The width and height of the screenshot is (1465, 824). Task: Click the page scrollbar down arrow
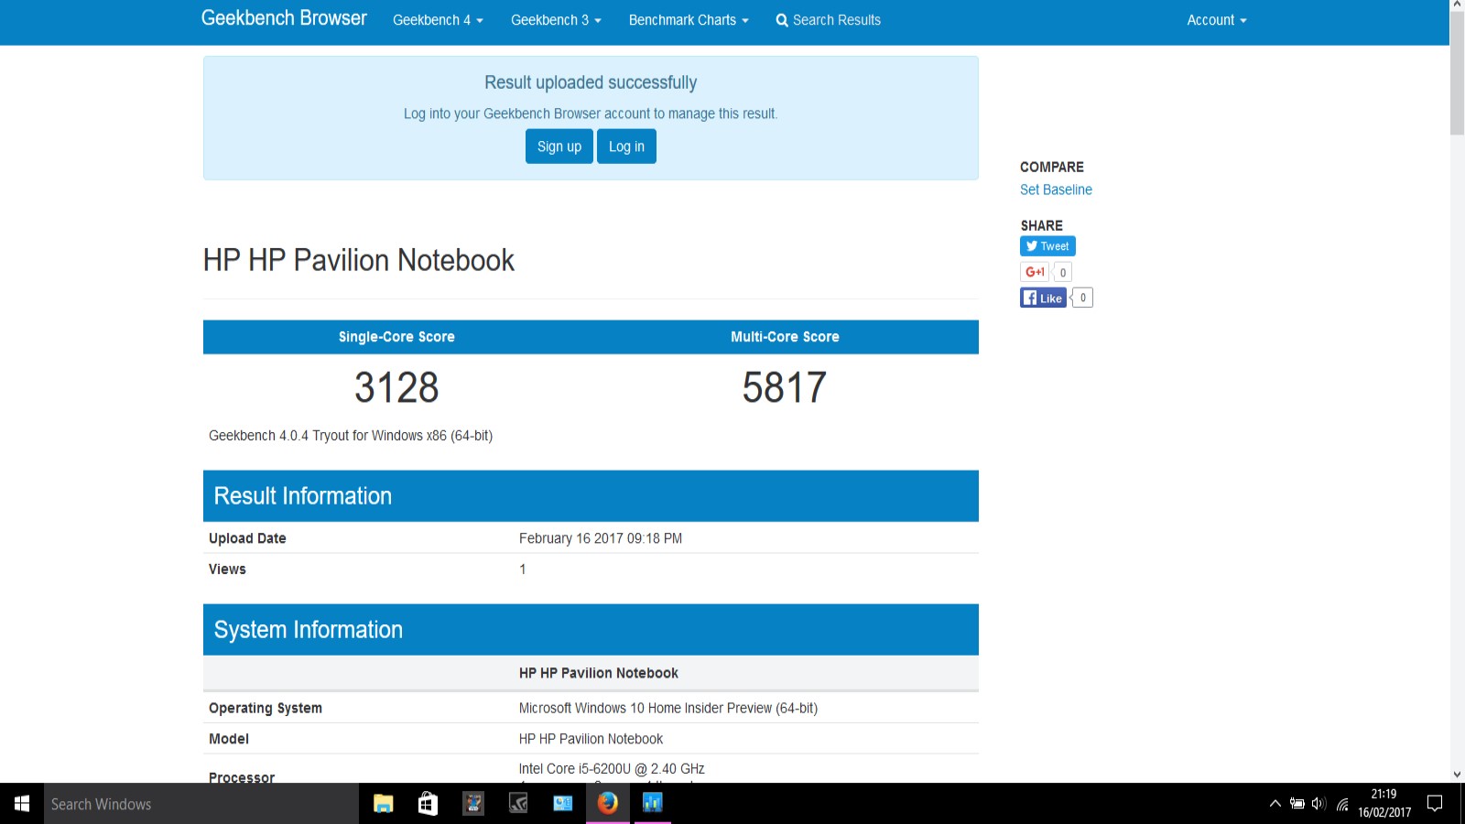point(1457,775)
